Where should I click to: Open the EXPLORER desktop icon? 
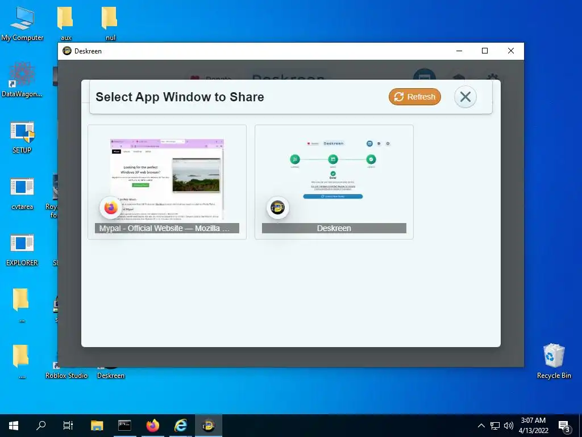tap(22, 250)
